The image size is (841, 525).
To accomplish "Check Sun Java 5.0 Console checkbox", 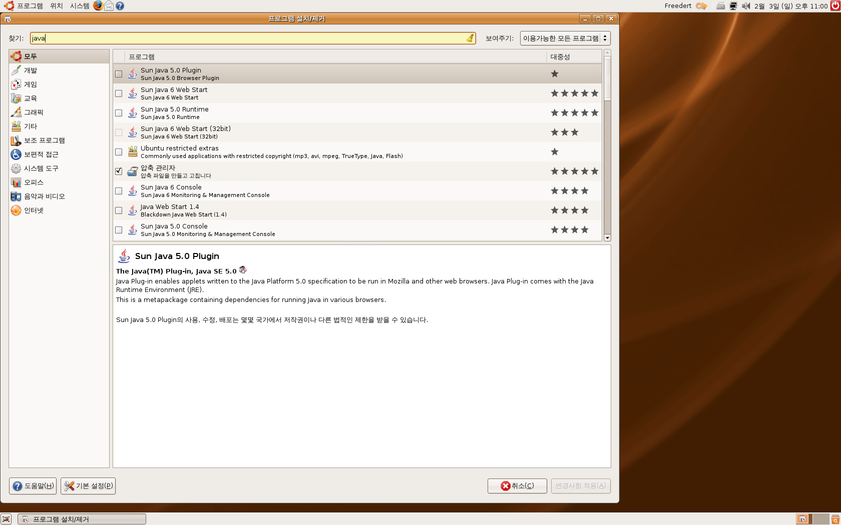I will (119, 230).
